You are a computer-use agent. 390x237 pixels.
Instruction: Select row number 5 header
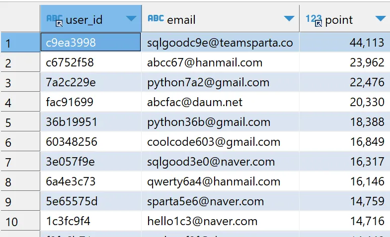point(20,122)
